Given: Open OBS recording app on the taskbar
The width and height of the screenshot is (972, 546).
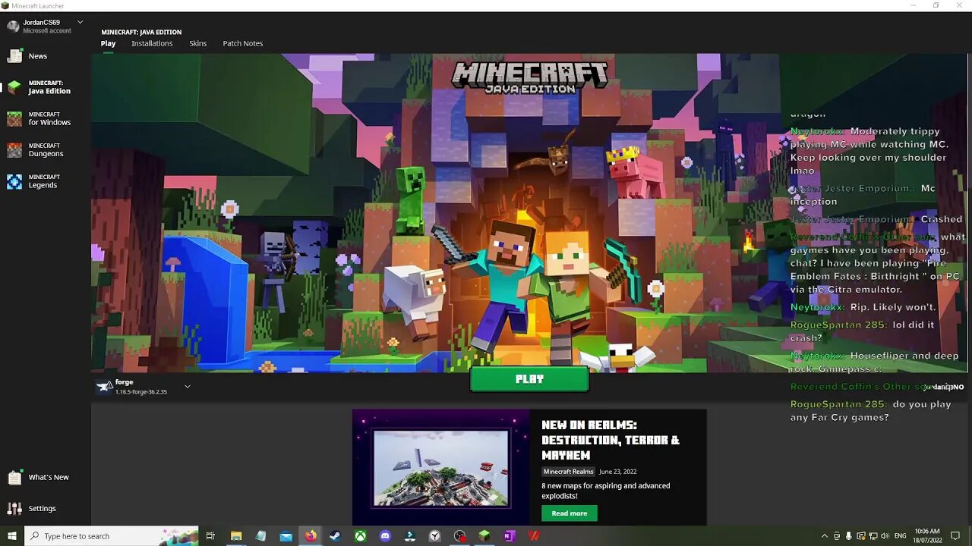Looking at the screenshot, I should coord(459,536).
